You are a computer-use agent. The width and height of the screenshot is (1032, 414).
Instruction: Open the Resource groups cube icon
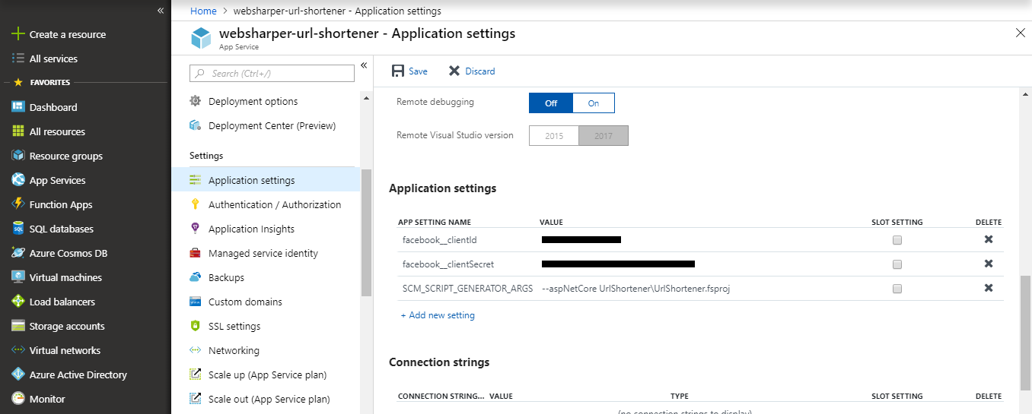pyautogui.click(x=18, y=156)
